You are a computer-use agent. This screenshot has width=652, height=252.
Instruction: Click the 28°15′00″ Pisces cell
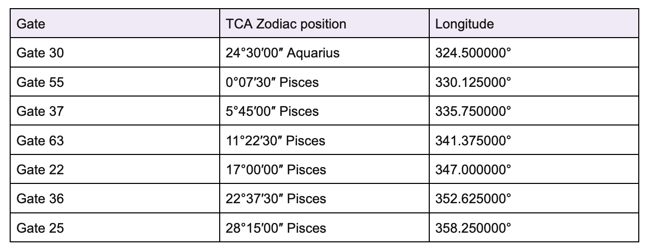(324, 228)
